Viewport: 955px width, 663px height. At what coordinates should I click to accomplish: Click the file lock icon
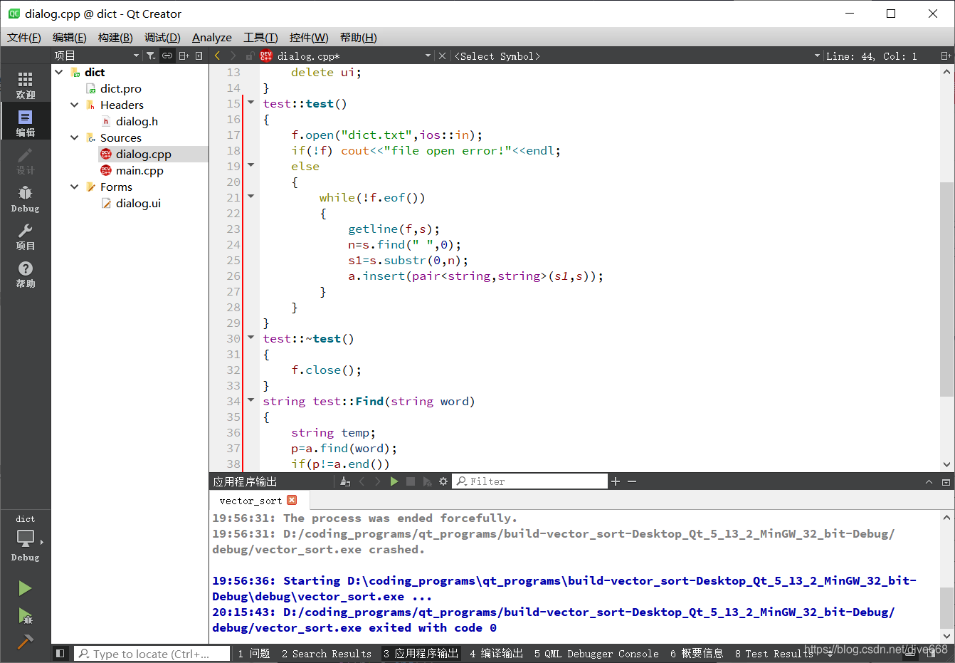coord(250,56)
